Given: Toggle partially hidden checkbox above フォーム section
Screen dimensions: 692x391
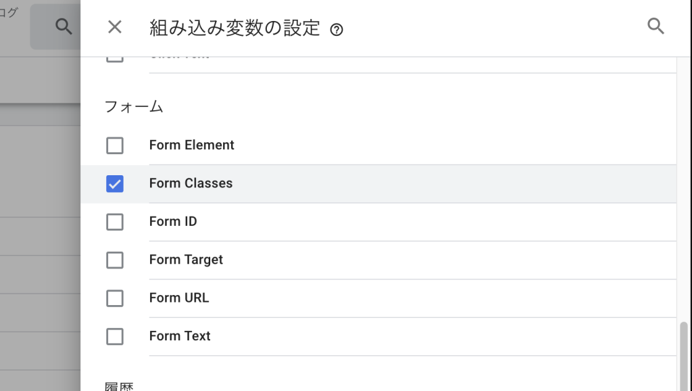Looking at the screenshot, I should pos(115,60).
